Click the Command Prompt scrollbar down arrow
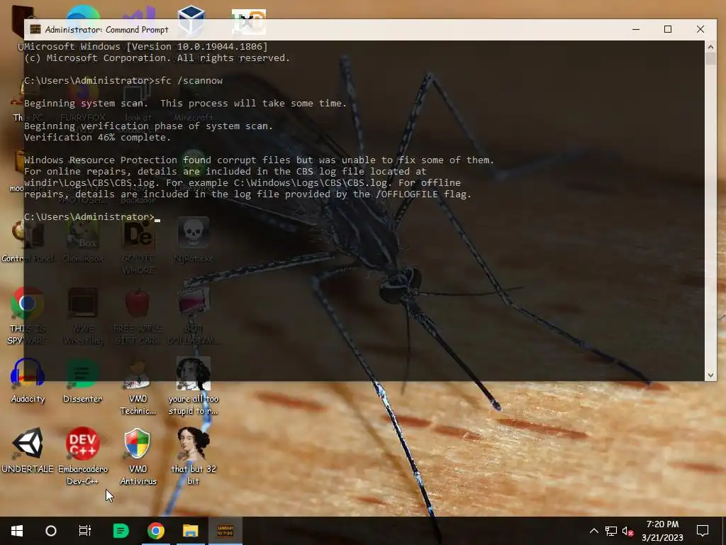The image size is (726, 545). (710, 375)
